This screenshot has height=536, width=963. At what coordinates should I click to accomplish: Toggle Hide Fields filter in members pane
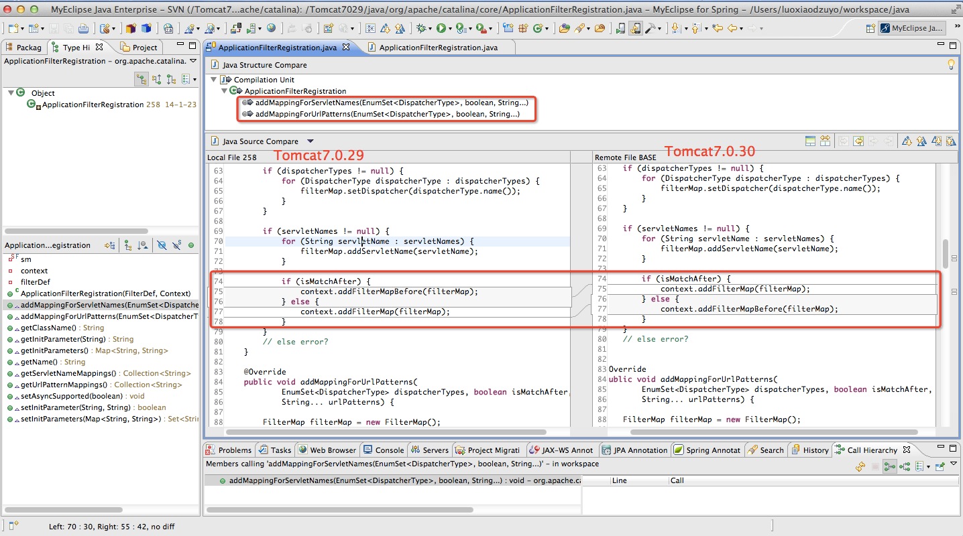point(162,245)
